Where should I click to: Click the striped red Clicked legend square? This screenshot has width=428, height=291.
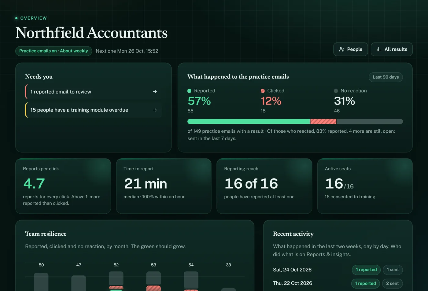[x=263, y=91]
